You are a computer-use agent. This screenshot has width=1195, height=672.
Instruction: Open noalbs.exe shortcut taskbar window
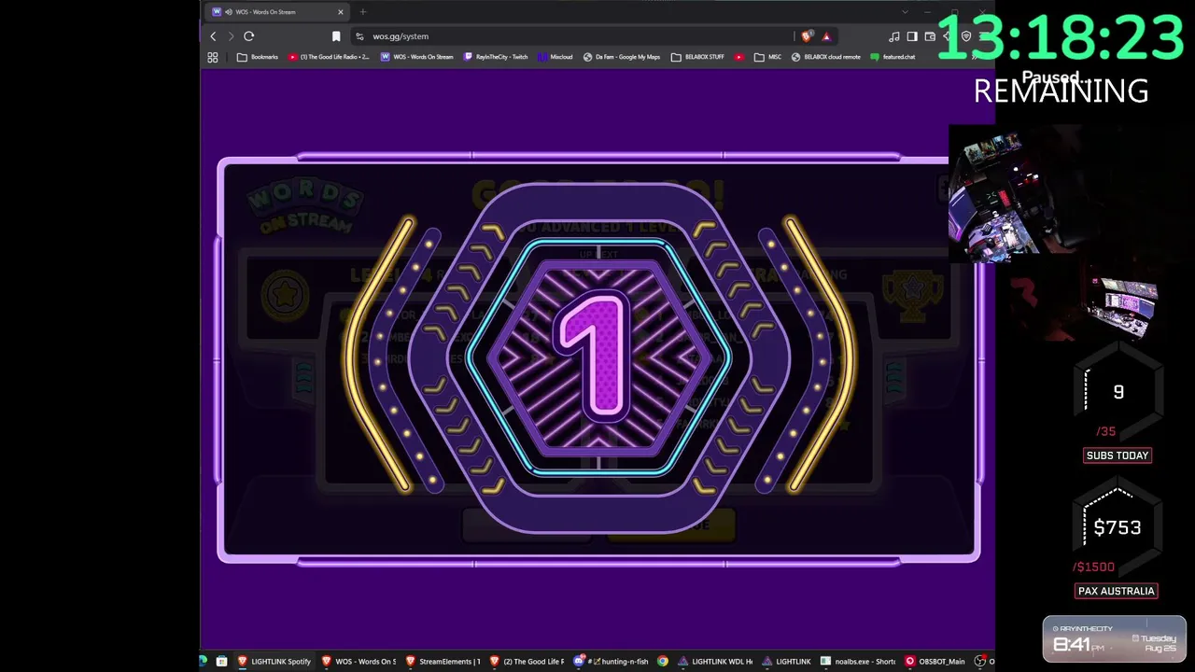pos(858,662)
